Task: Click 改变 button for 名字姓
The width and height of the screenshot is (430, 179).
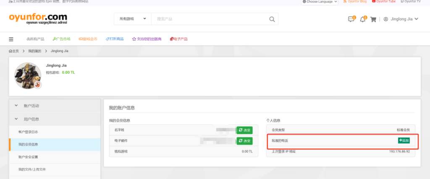Action: pyautogui.click(x=244, y=130)
